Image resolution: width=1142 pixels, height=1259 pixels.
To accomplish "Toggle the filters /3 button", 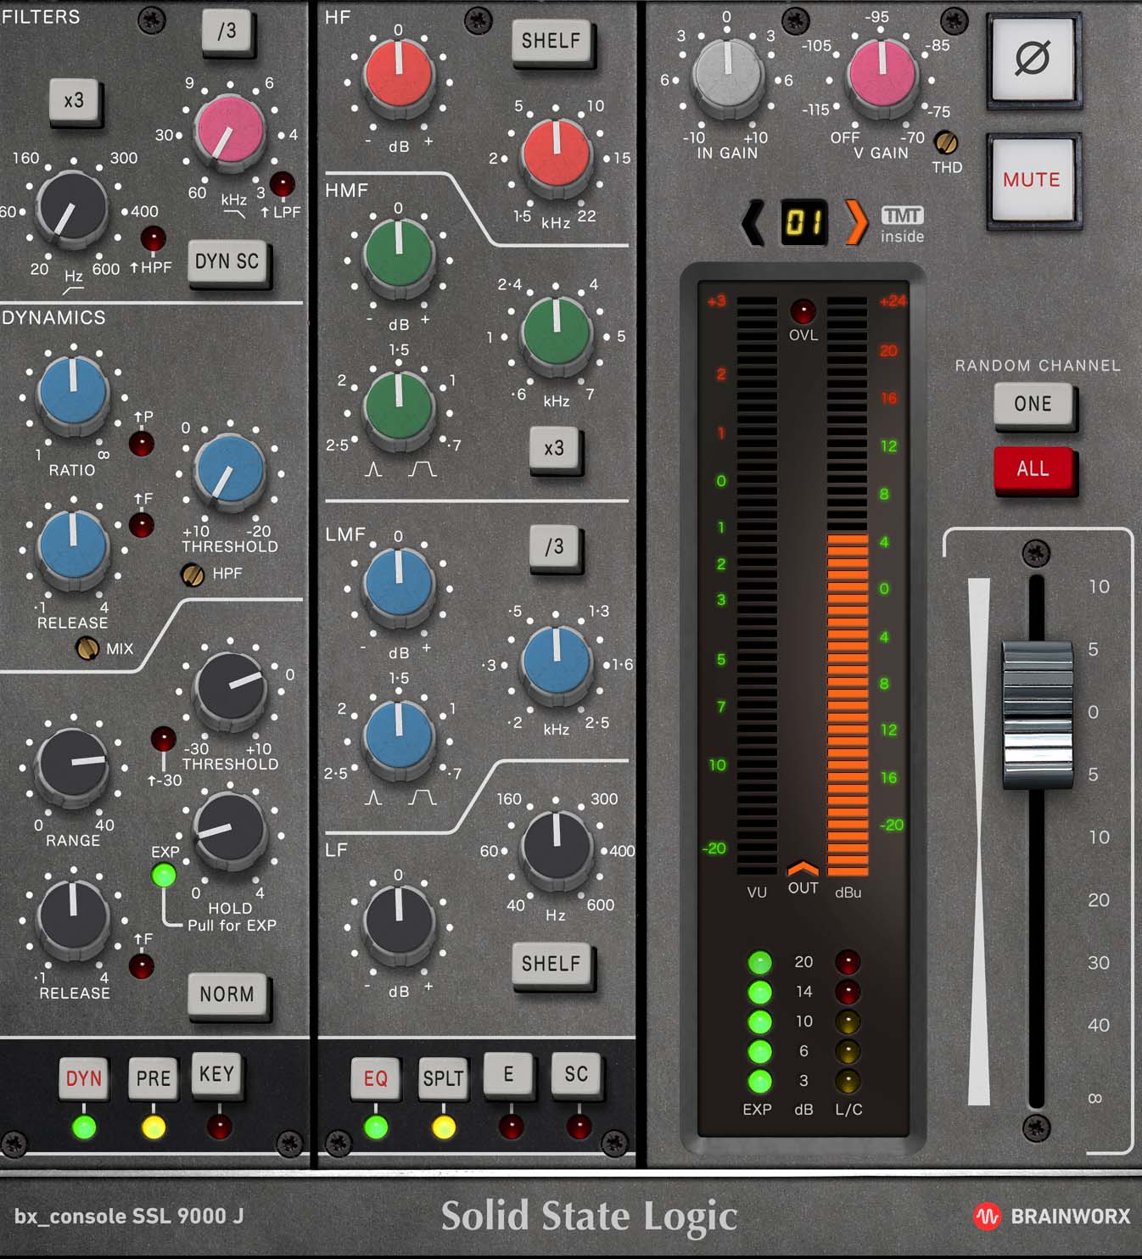I will pos(227,31).
